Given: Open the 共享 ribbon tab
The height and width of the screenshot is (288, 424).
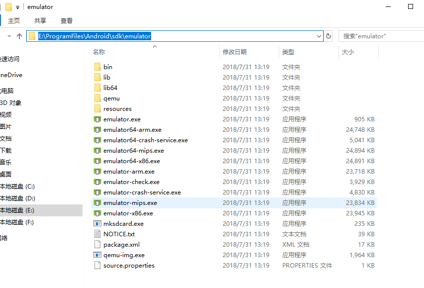Looking at the screenshot, I should point(40,20).
